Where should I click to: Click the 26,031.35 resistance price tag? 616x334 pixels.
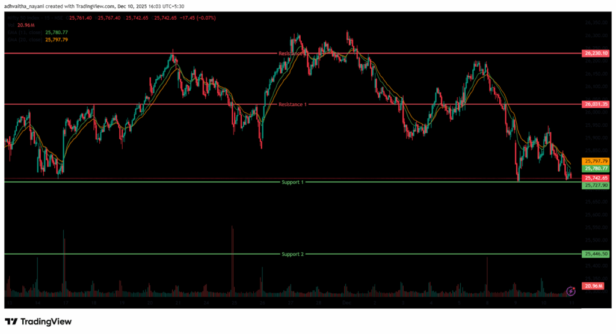pos(596,105)
